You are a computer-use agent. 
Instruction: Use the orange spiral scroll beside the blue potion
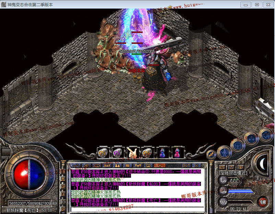(147, 153)
